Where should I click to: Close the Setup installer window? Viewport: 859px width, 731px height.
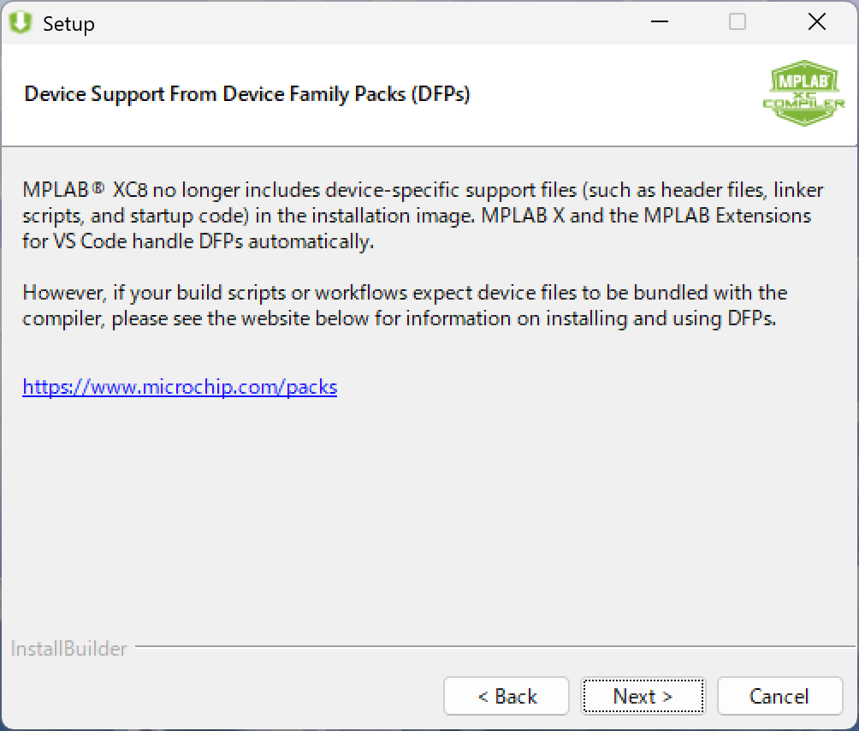coord(816,23)
